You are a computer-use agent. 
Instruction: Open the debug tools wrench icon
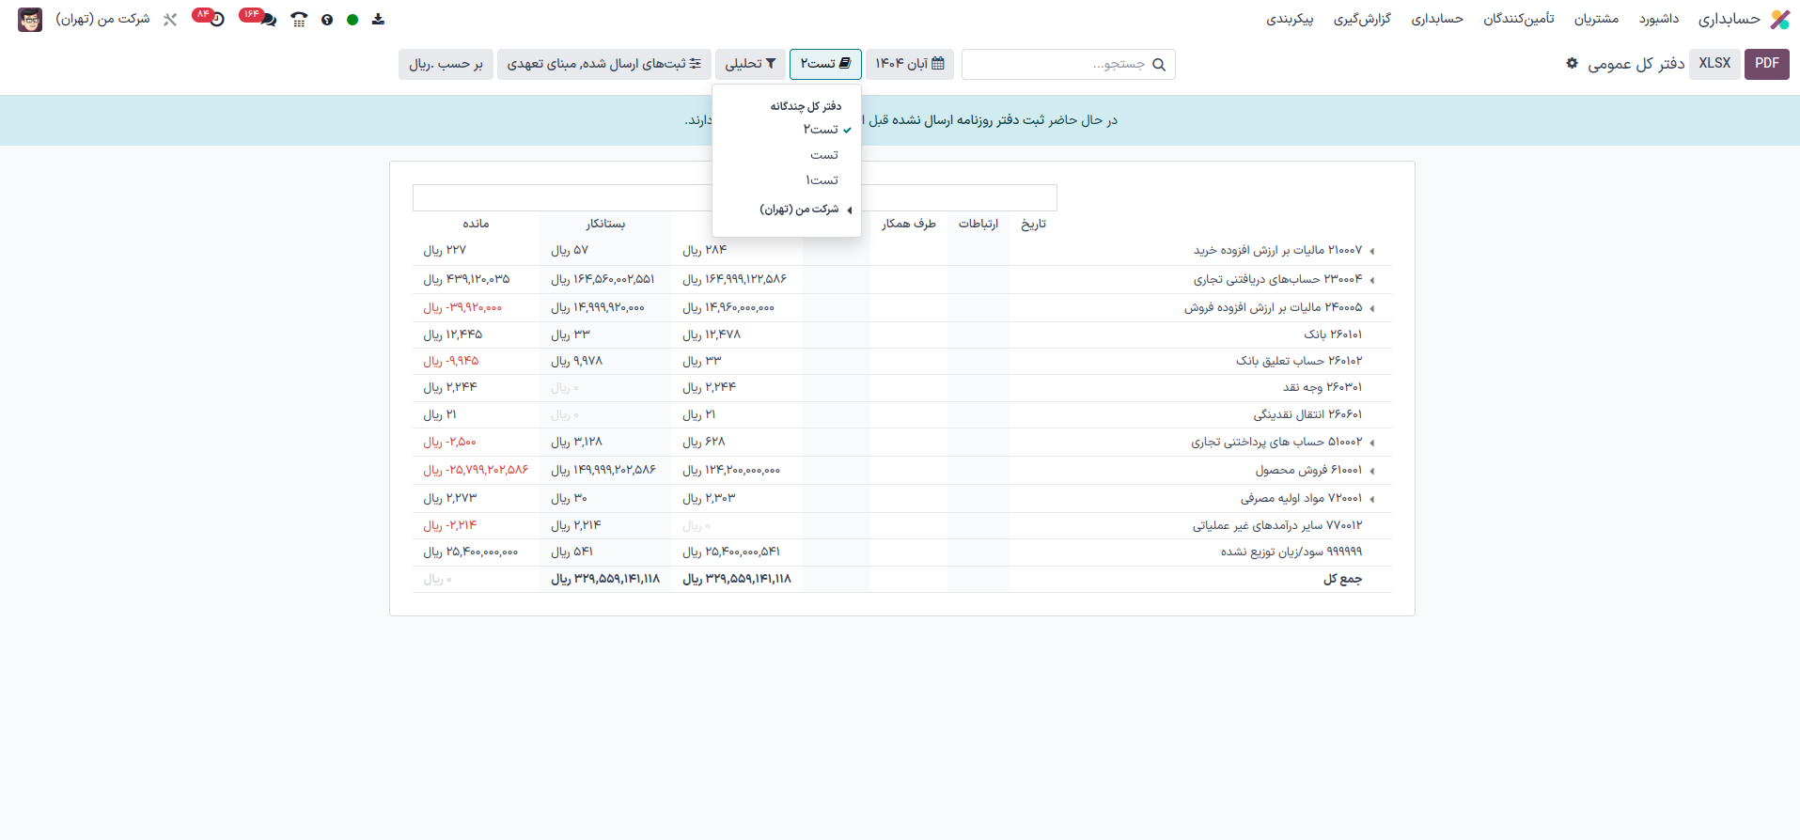click(170, 20)
